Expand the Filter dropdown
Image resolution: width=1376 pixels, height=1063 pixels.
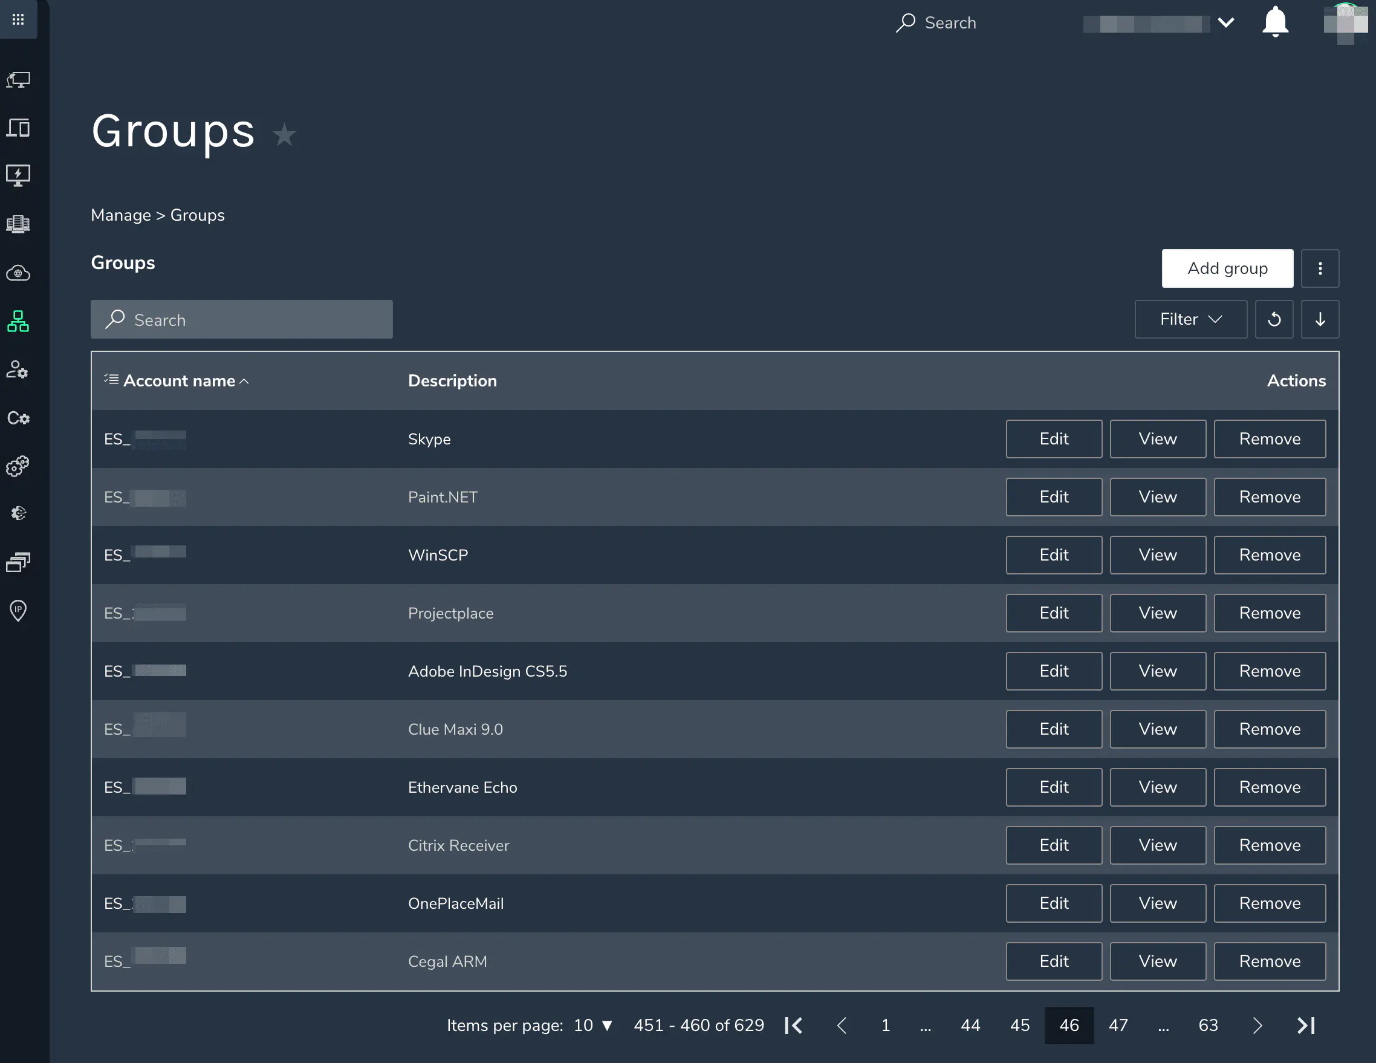tap(1190, 319)
